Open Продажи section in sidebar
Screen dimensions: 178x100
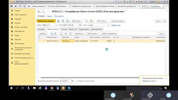(18, 19)
